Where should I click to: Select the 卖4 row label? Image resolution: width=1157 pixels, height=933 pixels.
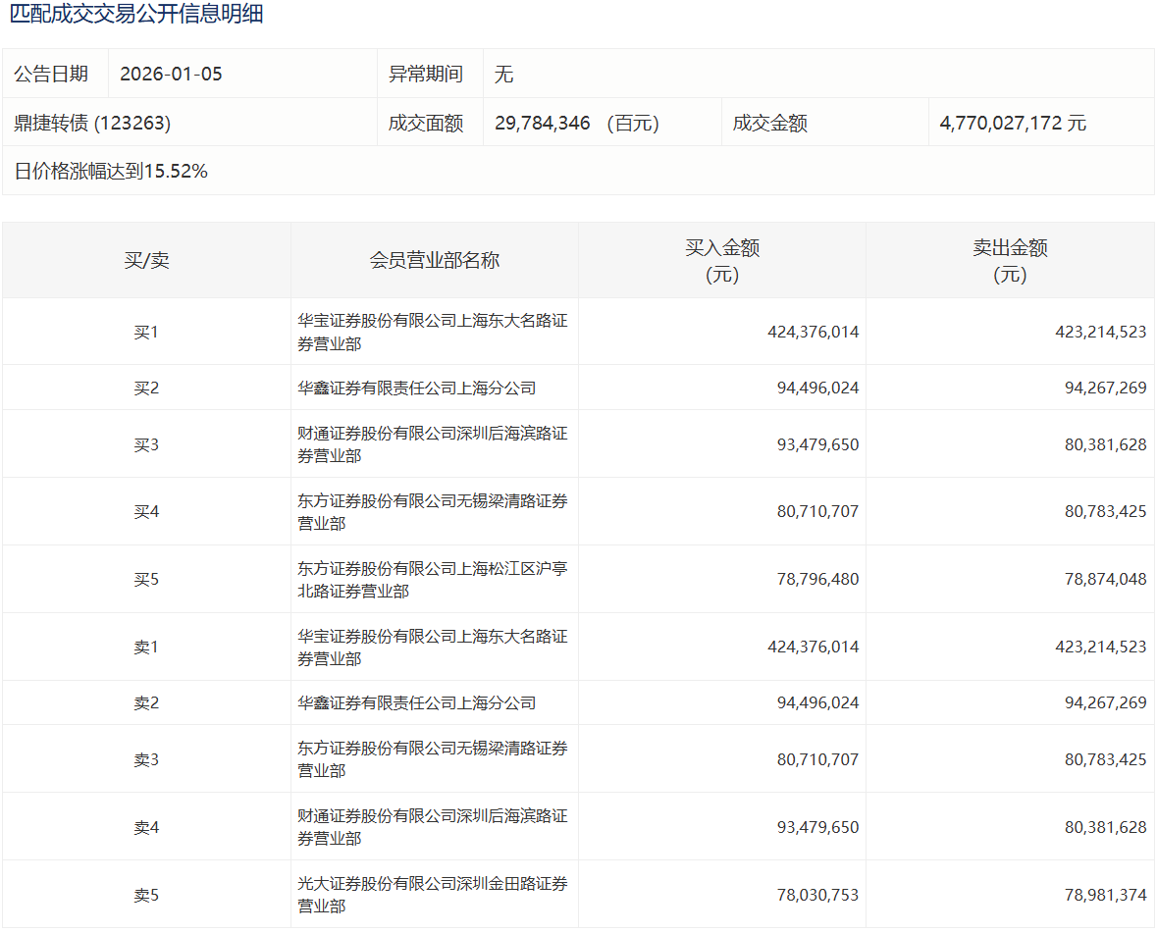pyautogui.click(x=146, y=827)
